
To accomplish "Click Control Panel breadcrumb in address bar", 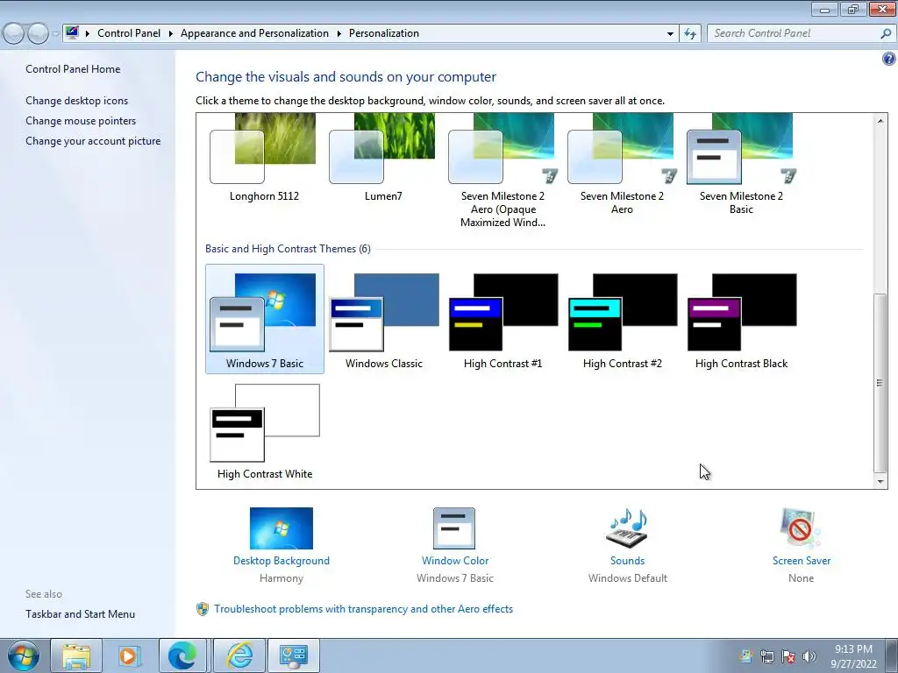I will pyautogui.click(x=129, y=33).
